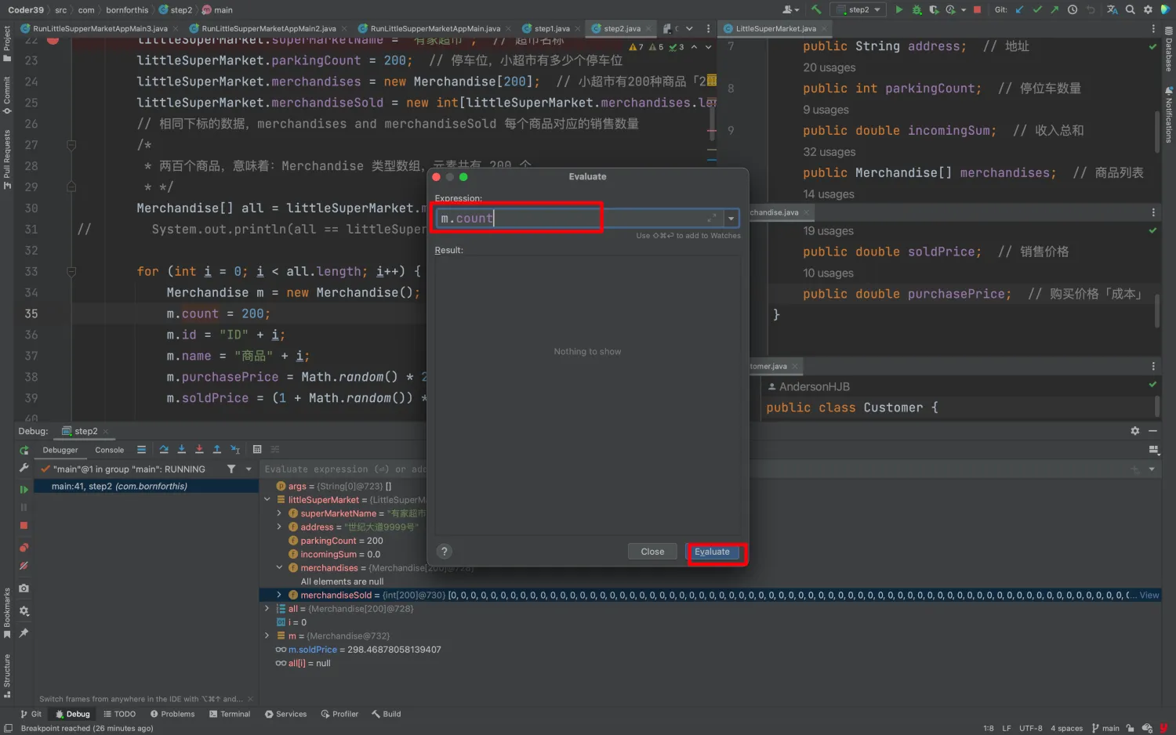1176x735 pixels.
Task: Collapse merchandises variable node
Action: pos(279,567)
